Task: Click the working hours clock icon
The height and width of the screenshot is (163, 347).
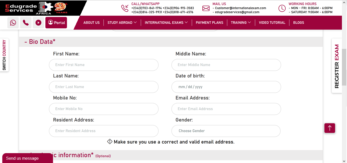Action: (x=282, y=8)
